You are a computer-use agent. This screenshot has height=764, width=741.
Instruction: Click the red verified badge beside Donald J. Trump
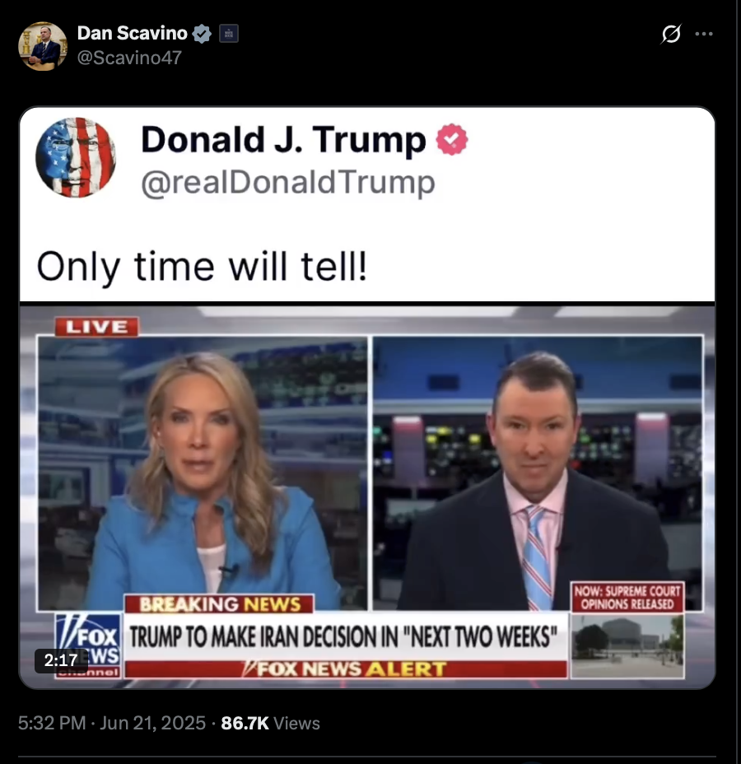click(x=452, y=139)
